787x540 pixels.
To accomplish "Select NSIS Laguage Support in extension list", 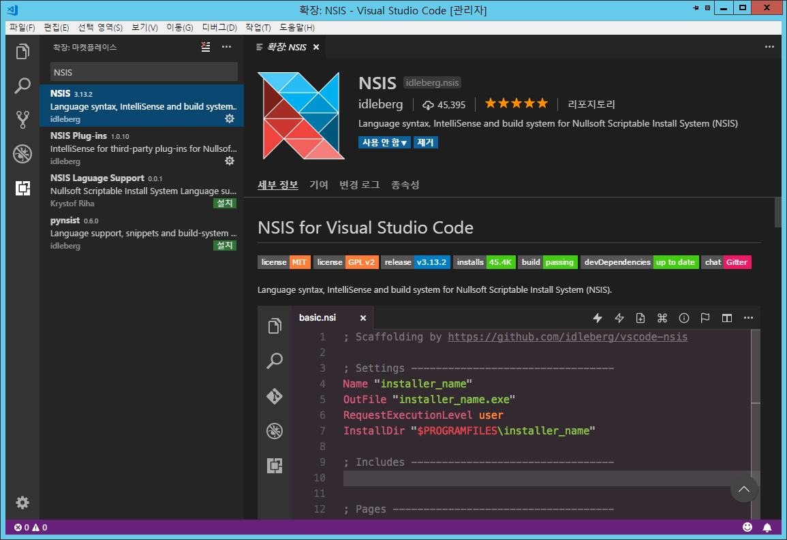I will tap(142, 190).
